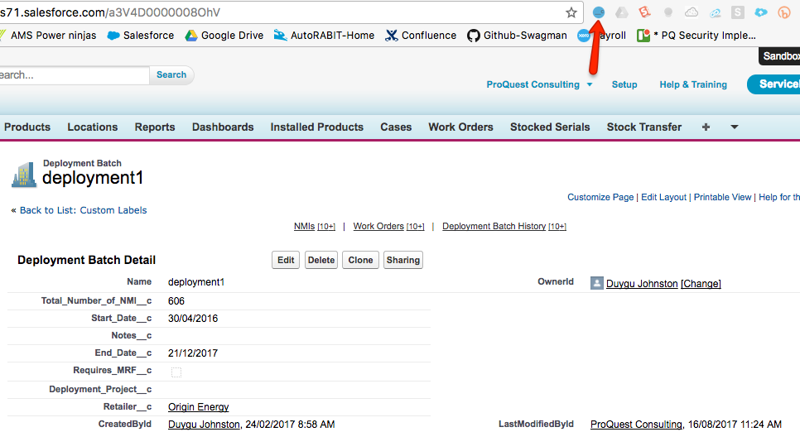Open the Confluence bookmark
800x432 pixels.
421,36
